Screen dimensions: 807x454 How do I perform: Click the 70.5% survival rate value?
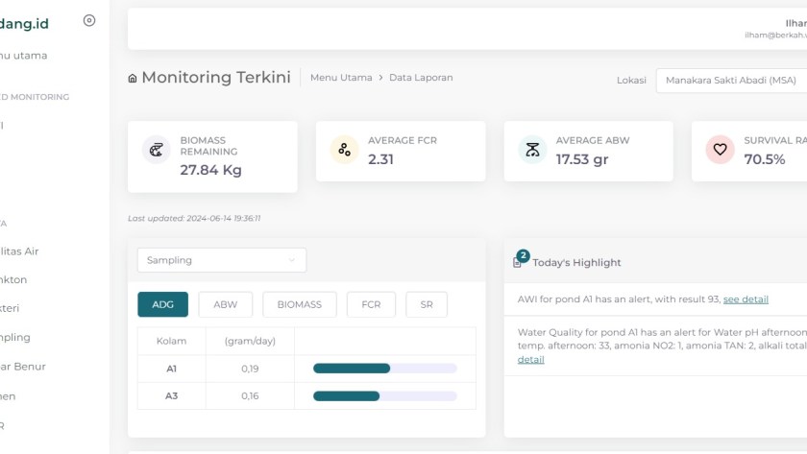765,159
